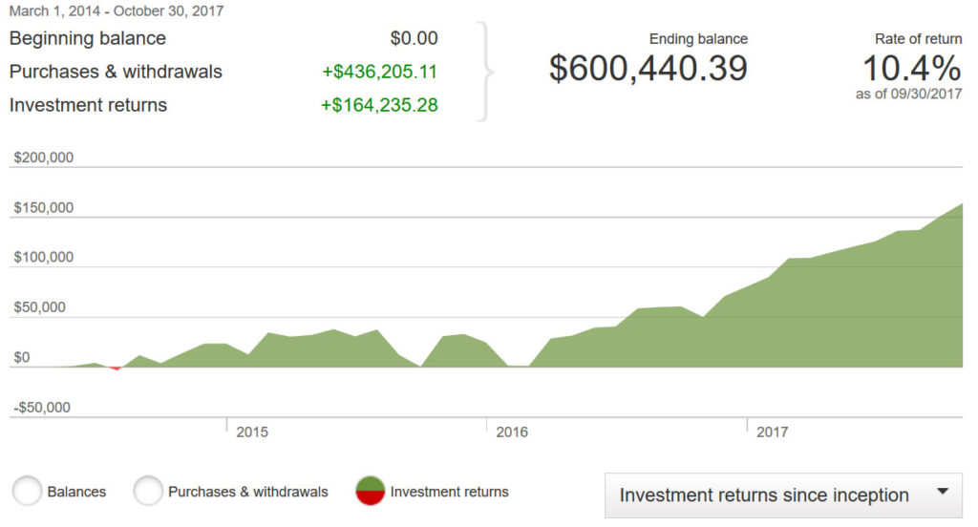
Task: Select the Balances radio button
Action: point(28,492)
